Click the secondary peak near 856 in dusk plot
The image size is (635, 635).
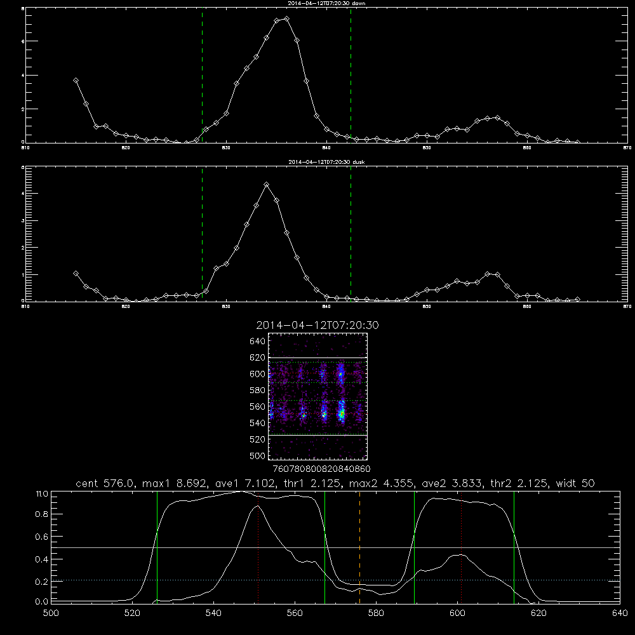[488, 274]
